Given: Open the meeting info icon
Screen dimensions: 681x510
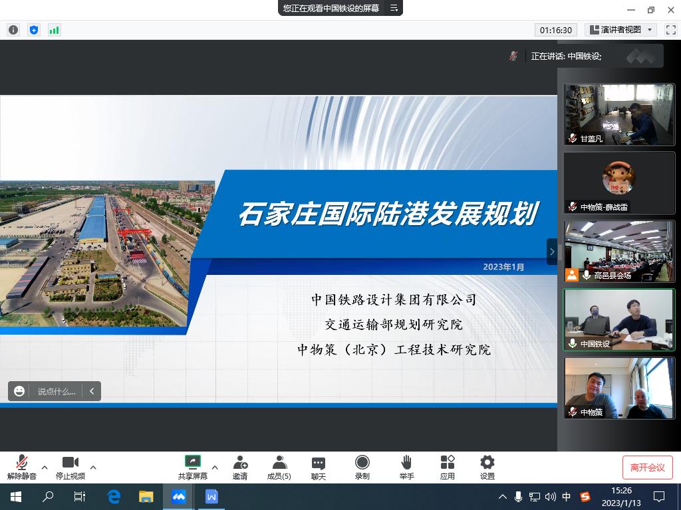Looking at the screenshot, I should click(13, 30).
